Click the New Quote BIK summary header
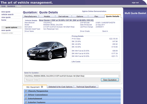The height and width of the screenshot is (104, 147). pos(66,20)
